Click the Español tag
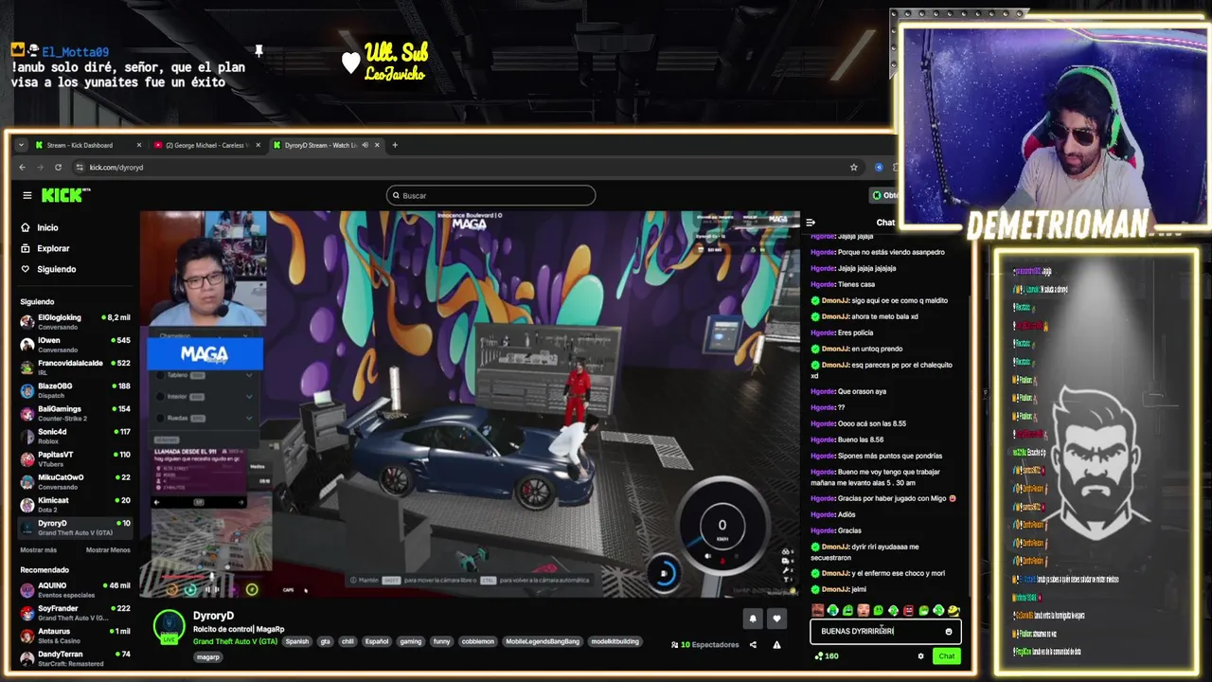1212x682 pixels. pyautogui.click(x=377, y=641)
